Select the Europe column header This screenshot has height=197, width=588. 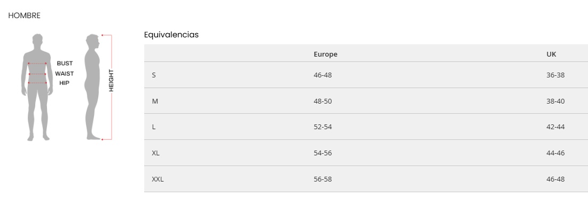325,54
